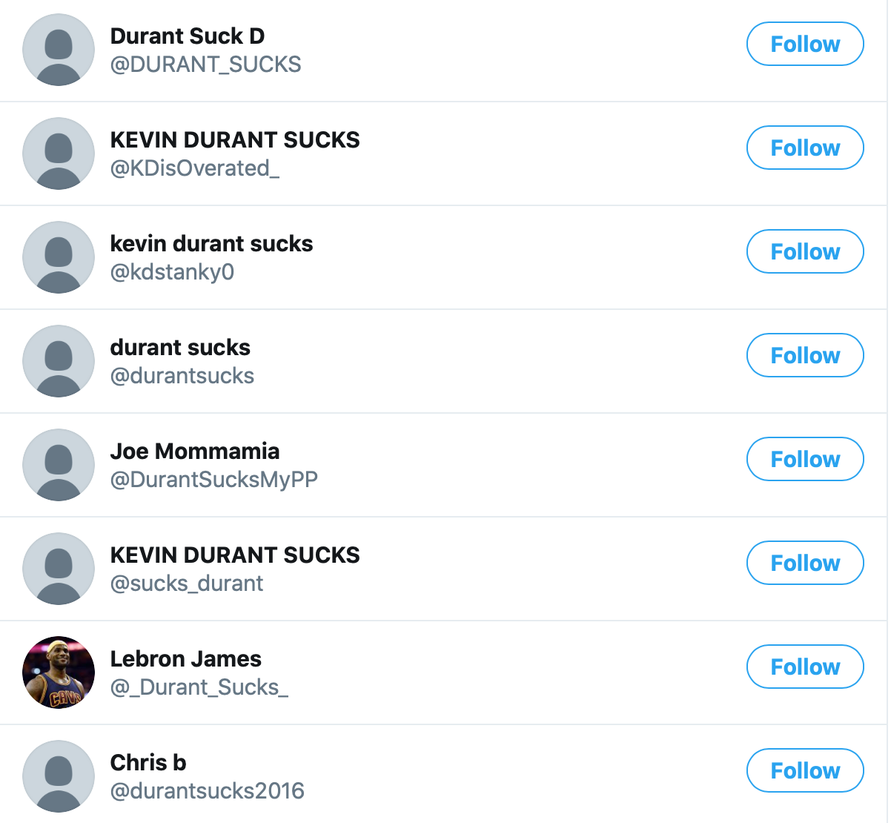
Task: Follow the @kdstanky0 account
Action: 805,251
